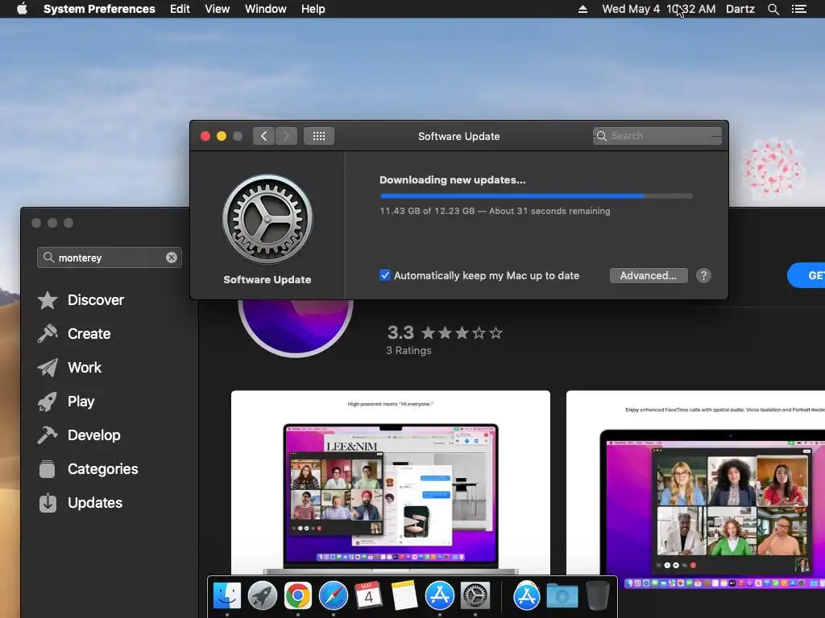The image size is (825, 618).
Task: Open the System Preferences menu
Action: 99,9
